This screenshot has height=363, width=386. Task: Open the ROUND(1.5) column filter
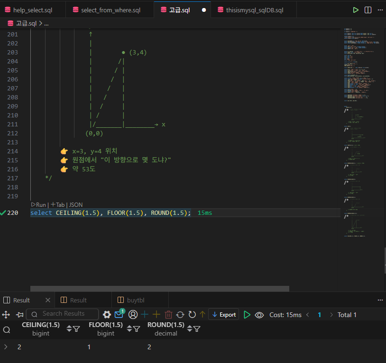coord(197,329)
